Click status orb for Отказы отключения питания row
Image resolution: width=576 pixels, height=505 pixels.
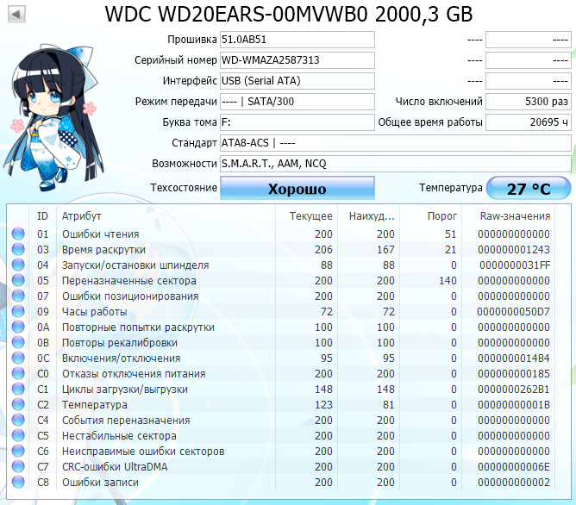18,373
